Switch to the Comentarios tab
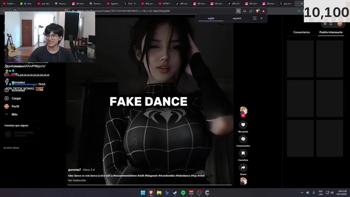 tap(302, 32)
